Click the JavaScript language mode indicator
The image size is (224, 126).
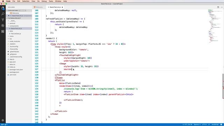pyautogui.click(x=215, y=125)
